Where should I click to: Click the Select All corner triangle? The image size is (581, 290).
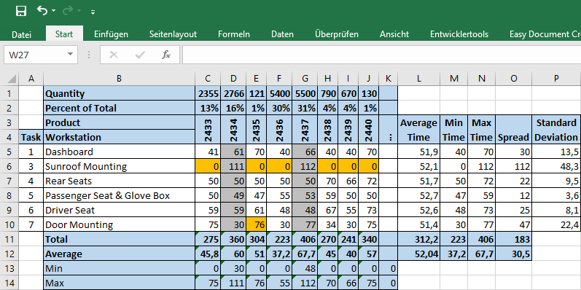(12, 79)
